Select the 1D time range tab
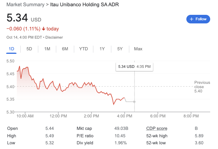Viewport: 218px width, 149px height. click(x=11, y=49)
